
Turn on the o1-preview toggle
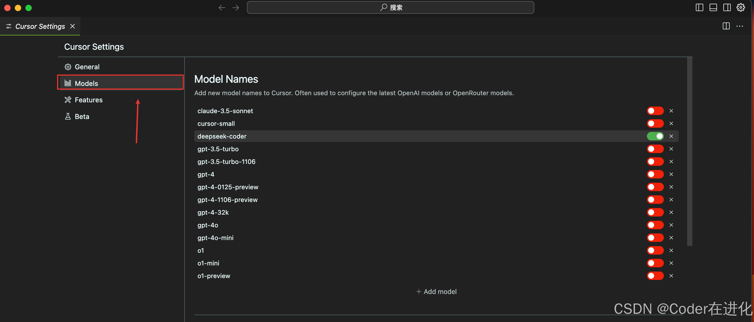click(655, 276)
